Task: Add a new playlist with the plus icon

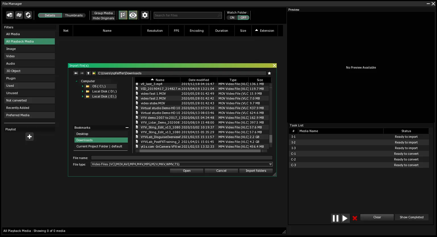Action: tap(30, 137)
